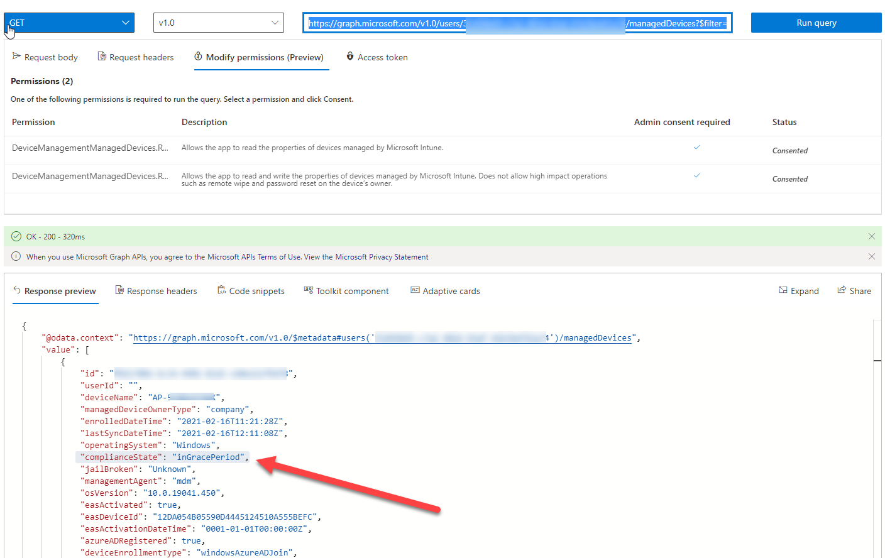Click the green success check icon
885x558 pixels.
click(16, 236)
